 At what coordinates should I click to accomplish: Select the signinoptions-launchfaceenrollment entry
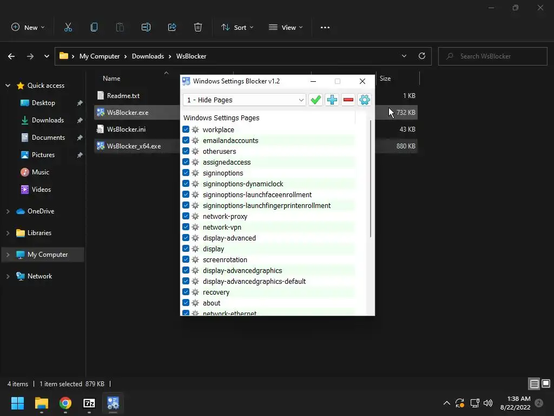pos(257,194)
